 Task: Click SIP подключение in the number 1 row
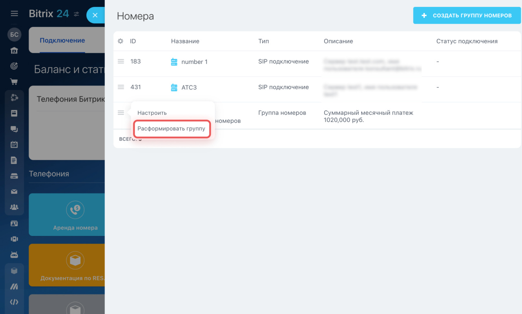[283, 61]
